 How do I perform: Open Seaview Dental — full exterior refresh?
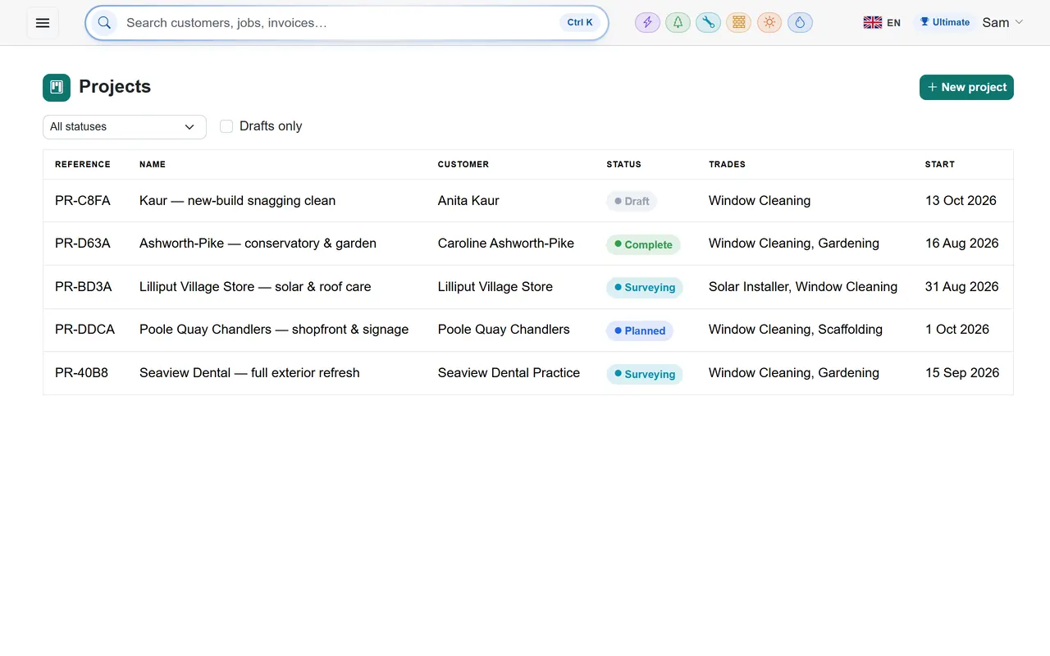pyautogui.click(x=249, y=373)
